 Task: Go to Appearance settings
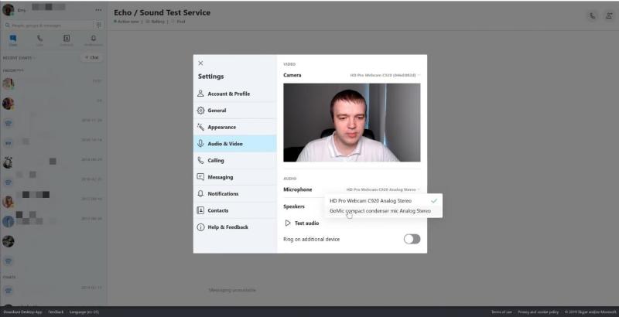click(235, 127)
